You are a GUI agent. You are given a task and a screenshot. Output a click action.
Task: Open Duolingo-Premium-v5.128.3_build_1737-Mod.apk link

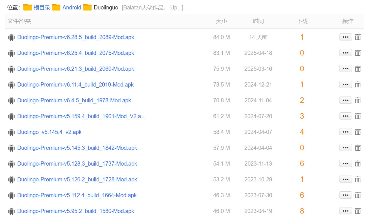(x=77, y=164)
